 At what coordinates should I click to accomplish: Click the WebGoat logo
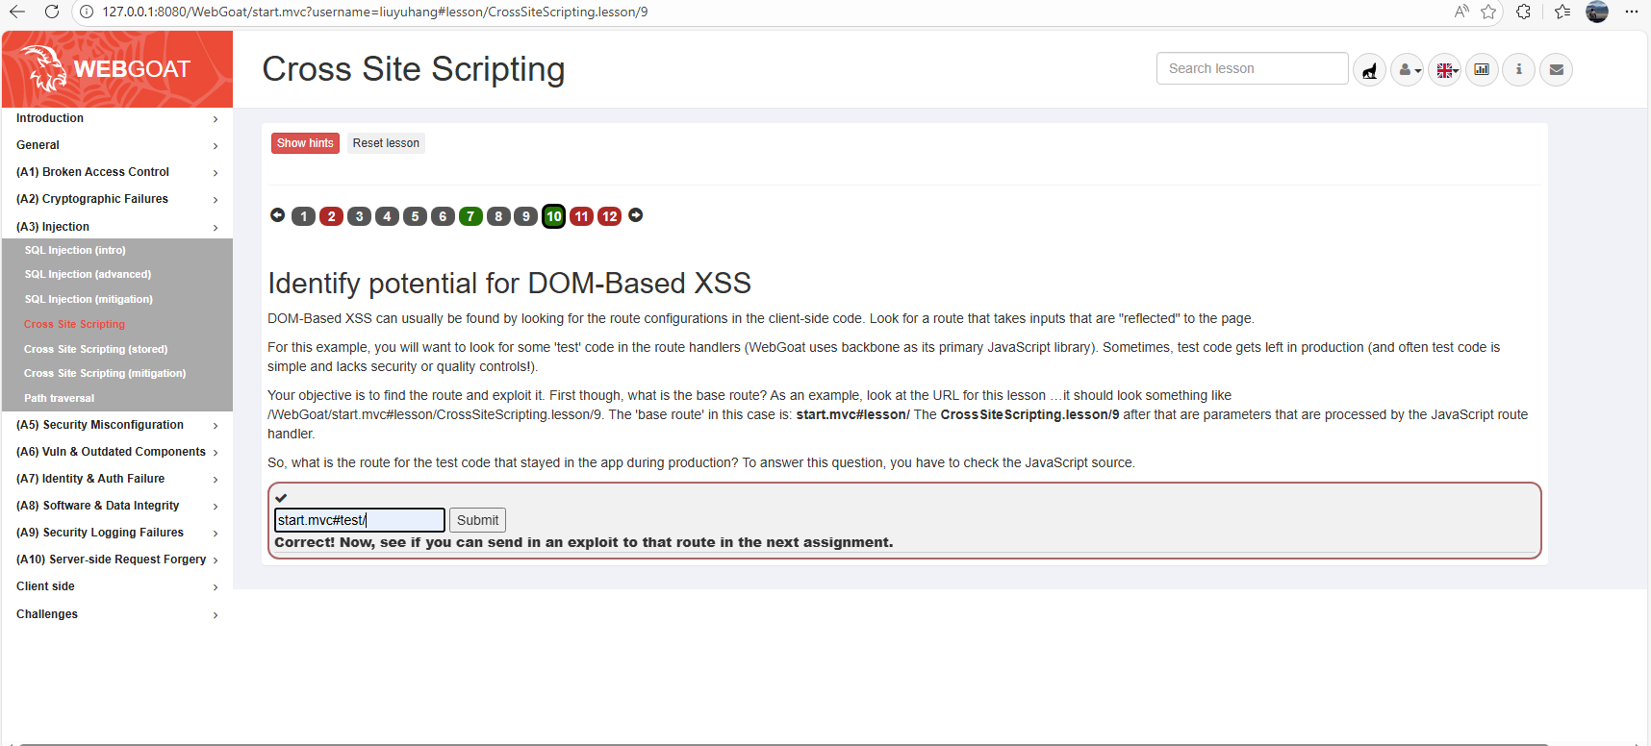(117, 69)
